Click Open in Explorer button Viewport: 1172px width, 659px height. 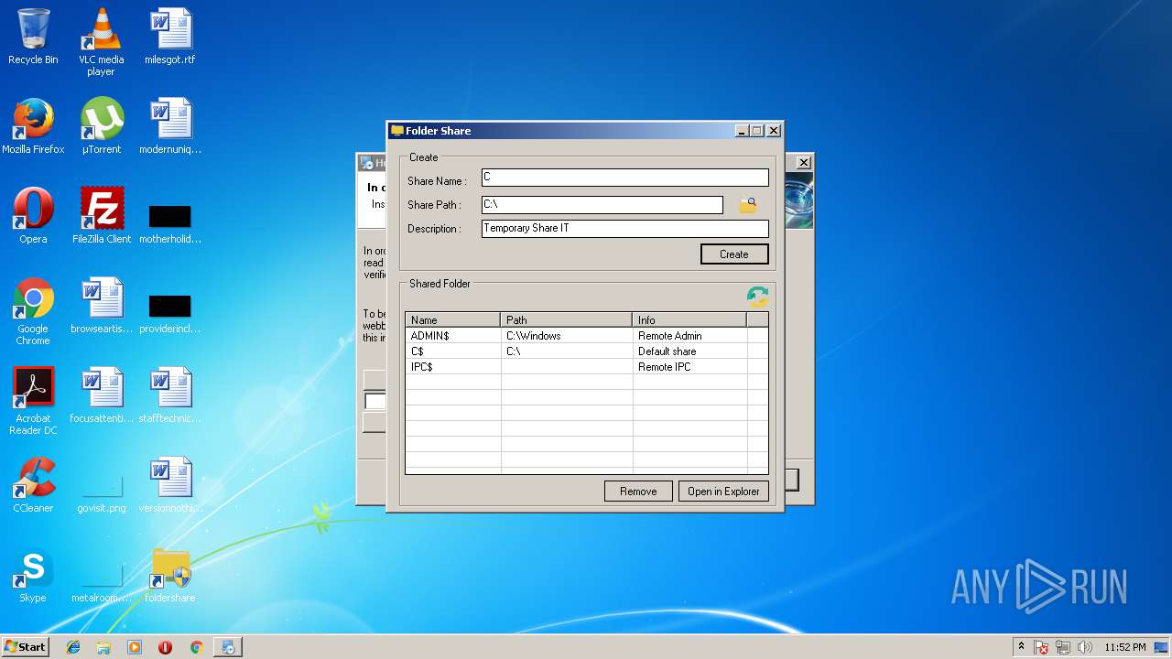[x=723, y=492]
